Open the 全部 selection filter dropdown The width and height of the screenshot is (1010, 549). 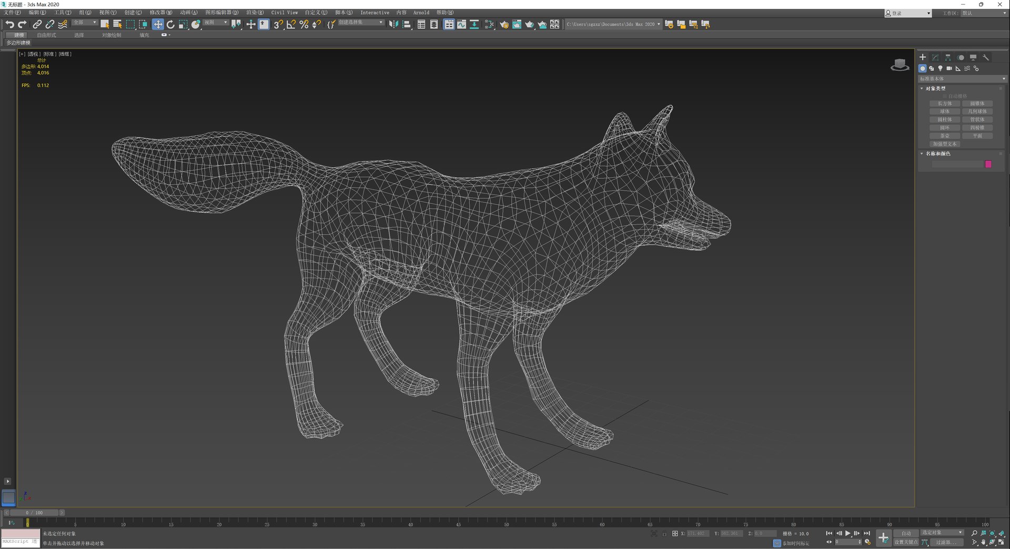[85, 23]
